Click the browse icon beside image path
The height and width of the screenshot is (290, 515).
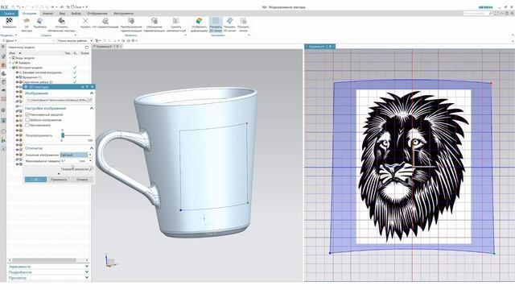pos(89,100)
